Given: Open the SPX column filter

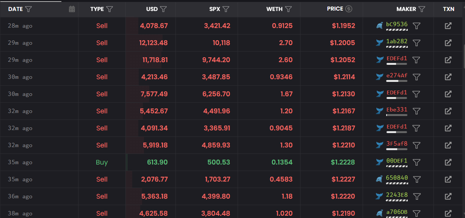Looking at the screenshot, I should pyautogui.click(x=226, y=9).
